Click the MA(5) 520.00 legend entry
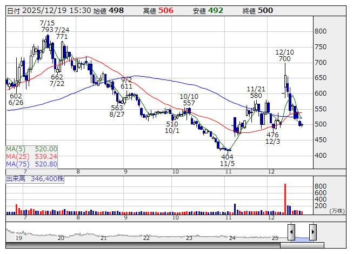This screenshot has width=353, height=254. [x=31, y=149]
